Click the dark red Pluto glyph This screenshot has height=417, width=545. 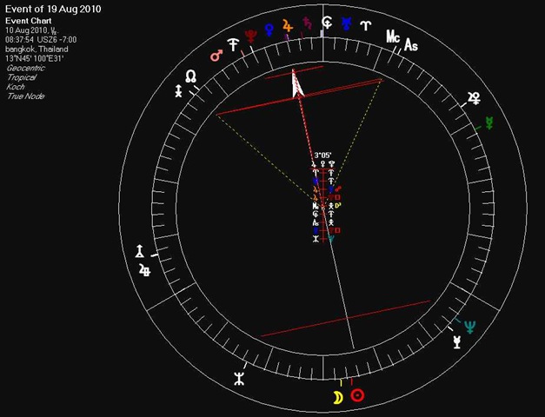250,36
